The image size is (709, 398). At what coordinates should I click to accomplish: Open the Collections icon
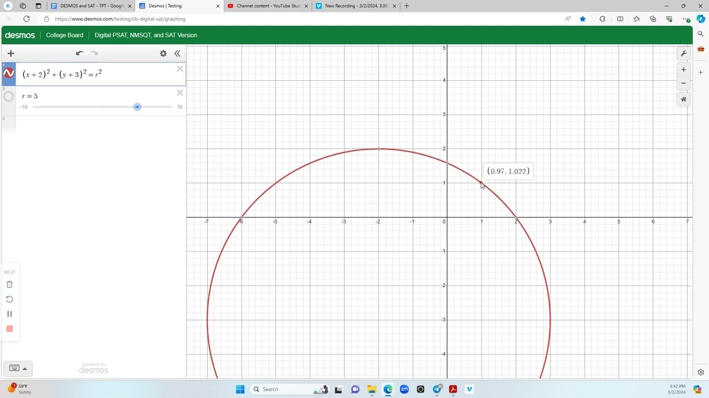653,19
